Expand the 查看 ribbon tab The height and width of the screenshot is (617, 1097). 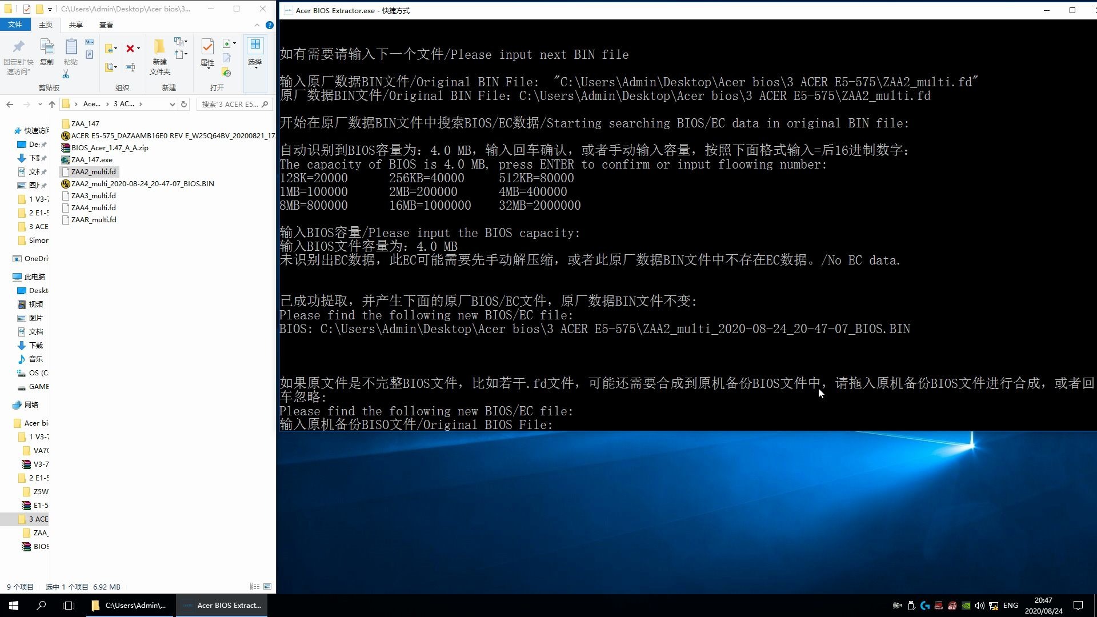[x=106, y=25]
